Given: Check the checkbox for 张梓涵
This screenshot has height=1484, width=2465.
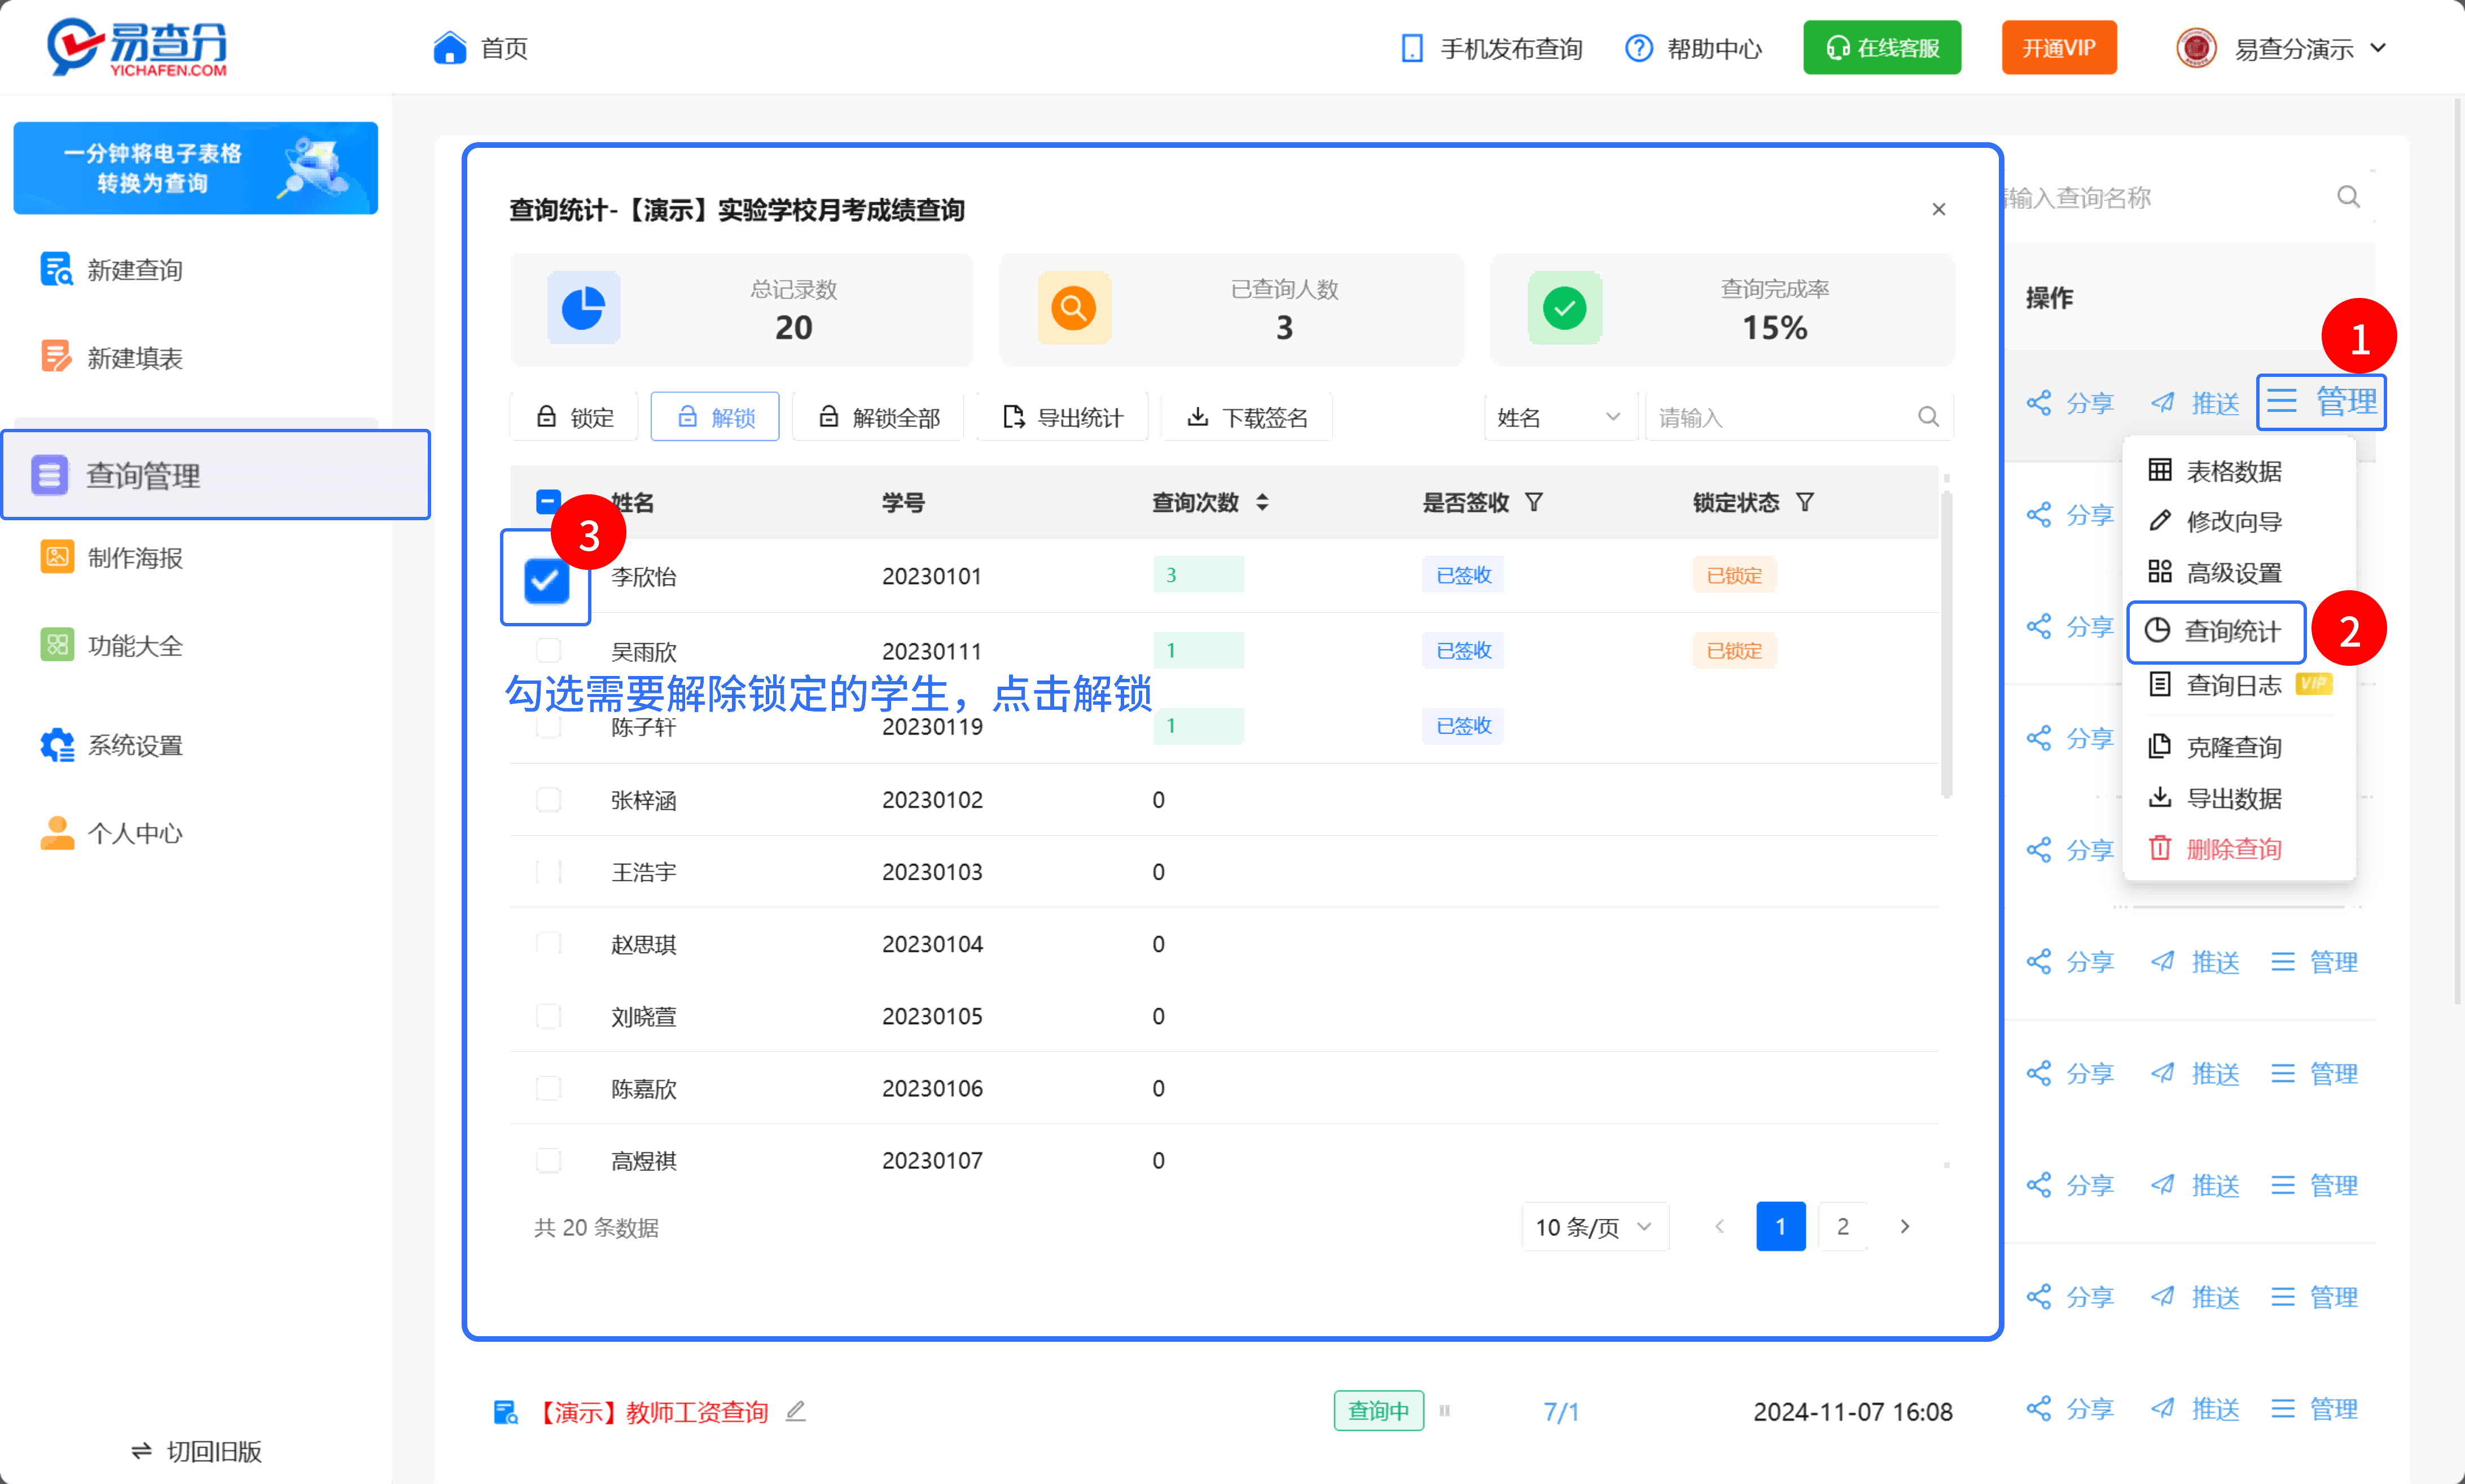Looking at the screenshot, I should 548,799.
